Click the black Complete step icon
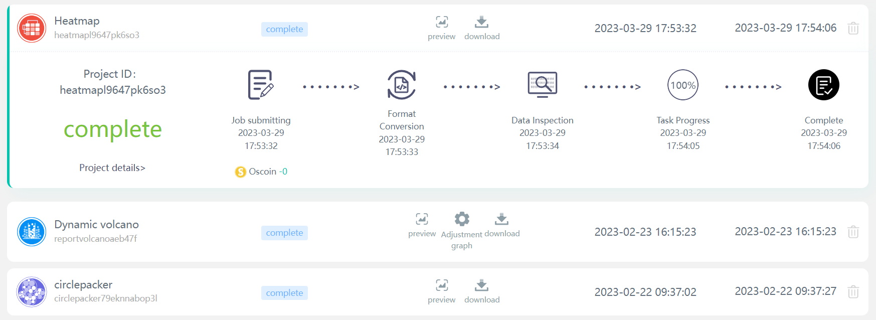The image size is (876, 320). [824, 85]
